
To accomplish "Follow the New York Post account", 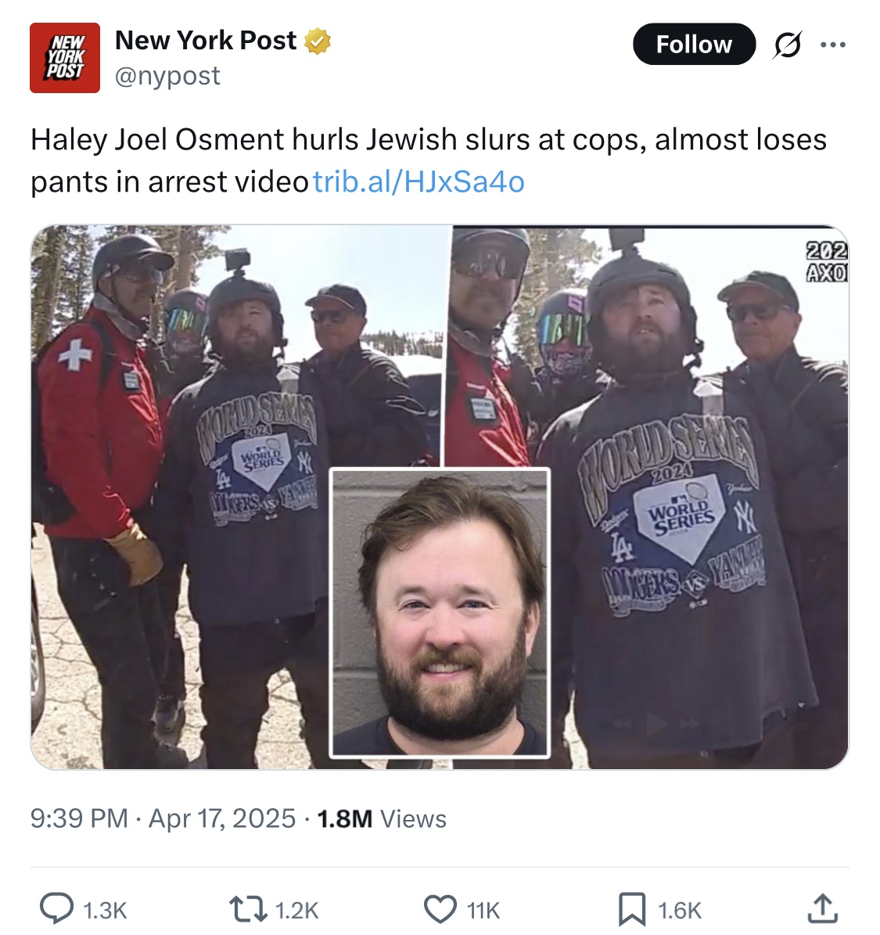I will pos(694,44).
